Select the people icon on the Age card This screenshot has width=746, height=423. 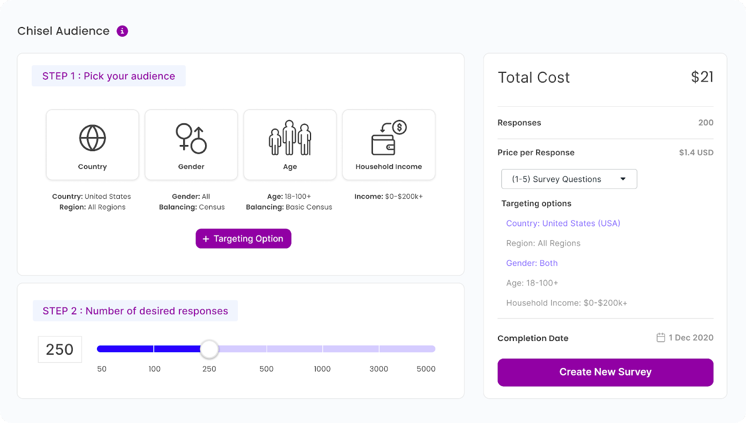pos(290,138)
